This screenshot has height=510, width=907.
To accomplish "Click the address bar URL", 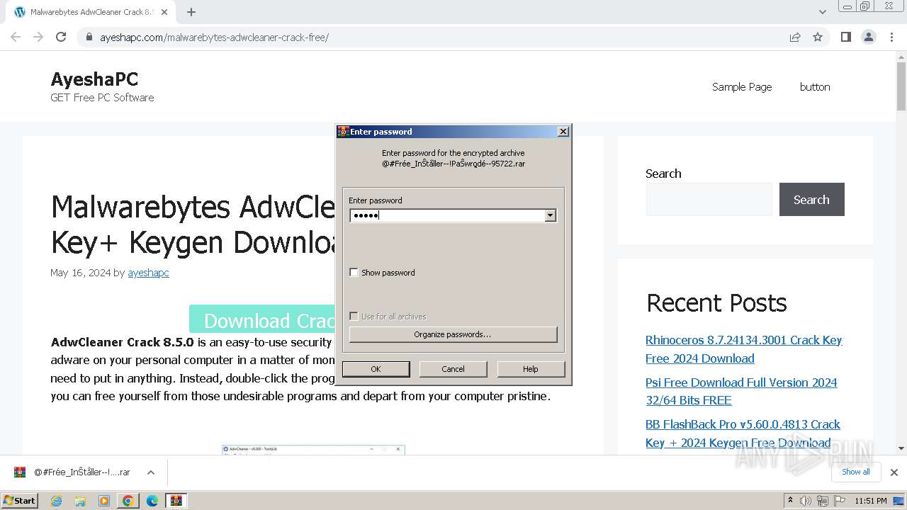I will (214, 37).
